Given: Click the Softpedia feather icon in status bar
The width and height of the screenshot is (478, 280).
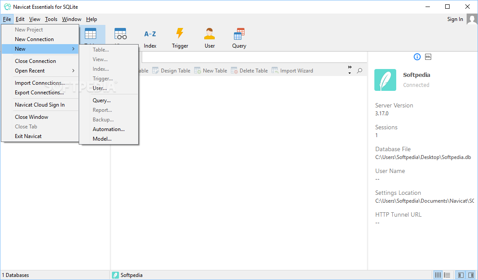Looking at the screenshot, I should tap(115, 275).
